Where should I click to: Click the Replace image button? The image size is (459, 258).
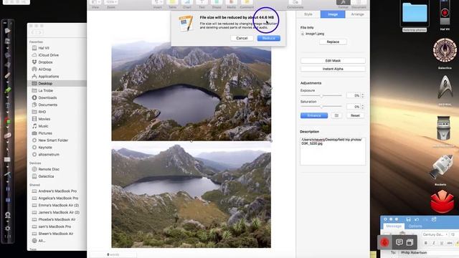pos(333,42)
